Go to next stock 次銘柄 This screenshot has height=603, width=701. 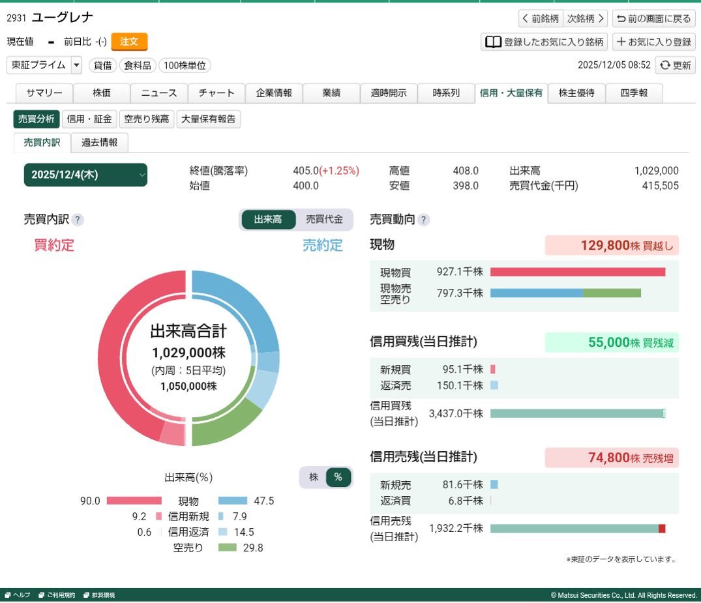[585, 18]
